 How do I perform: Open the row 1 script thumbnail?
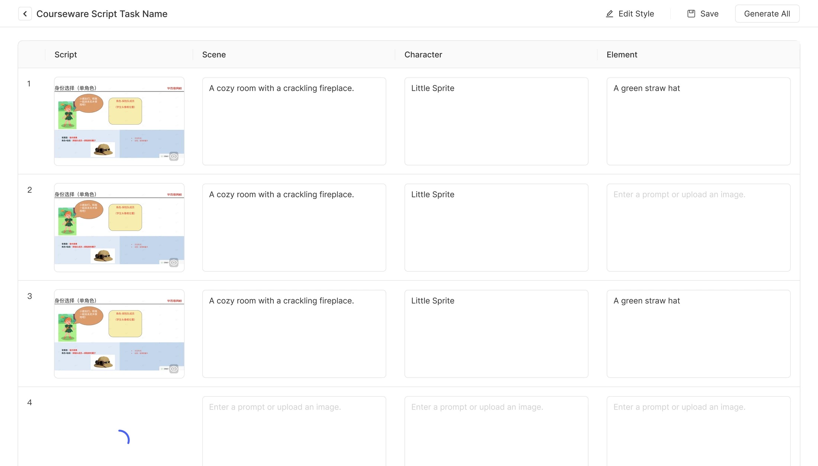pyautogui.click(x=119, y=121)
